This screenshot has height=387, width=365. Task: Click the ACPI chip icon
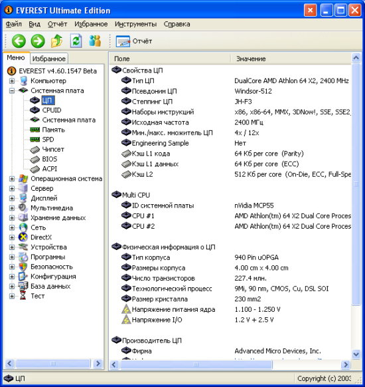click(35, 169)
